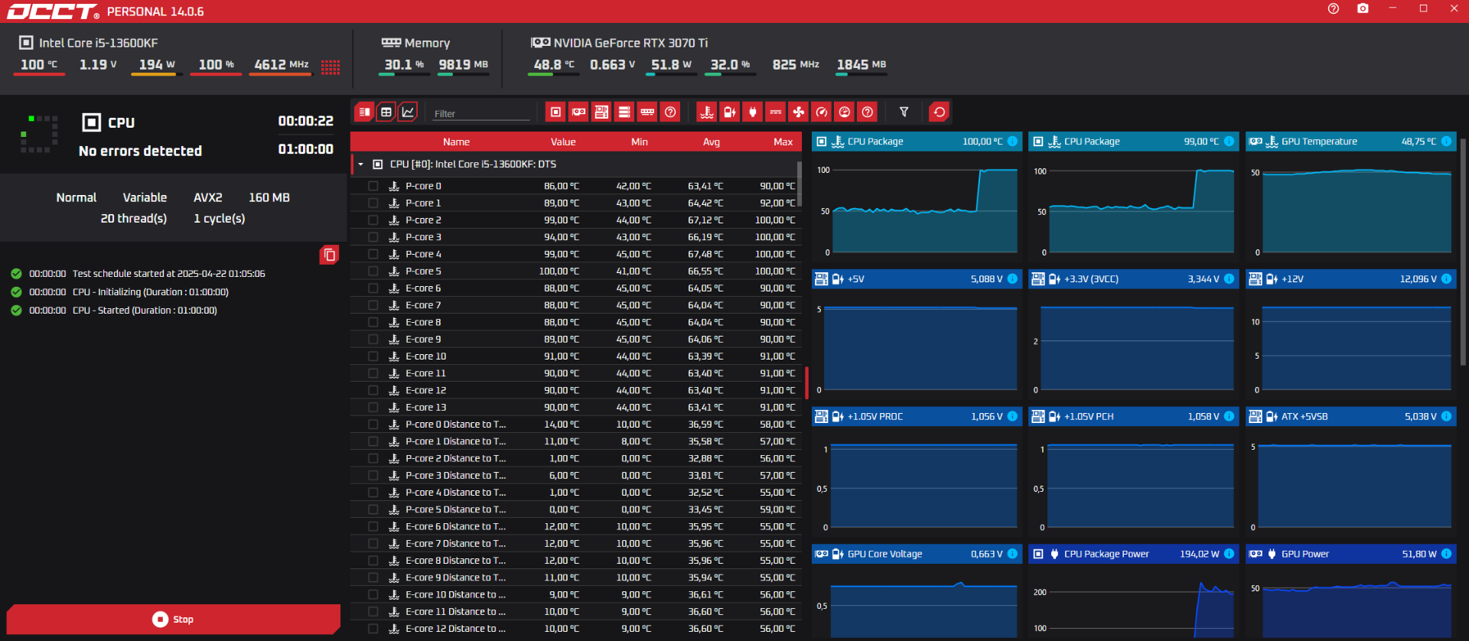This screenshot has width=1469, height=641.
Task: Check the E-core 6 checkbox
Action: [x=373, y=288]
